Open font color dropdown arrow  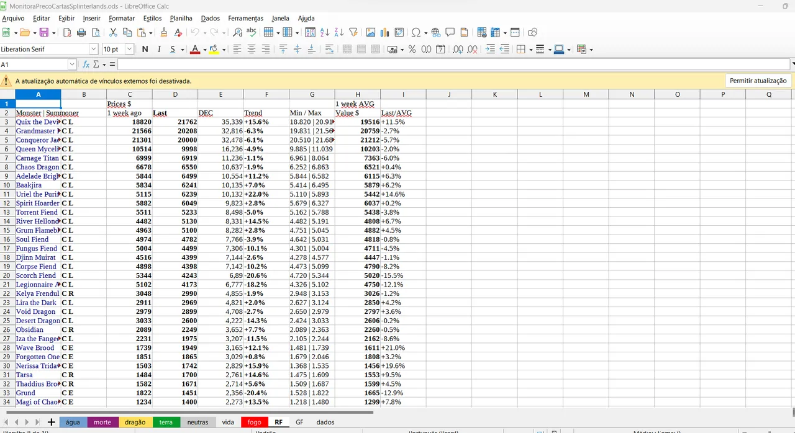coord(204,50)
